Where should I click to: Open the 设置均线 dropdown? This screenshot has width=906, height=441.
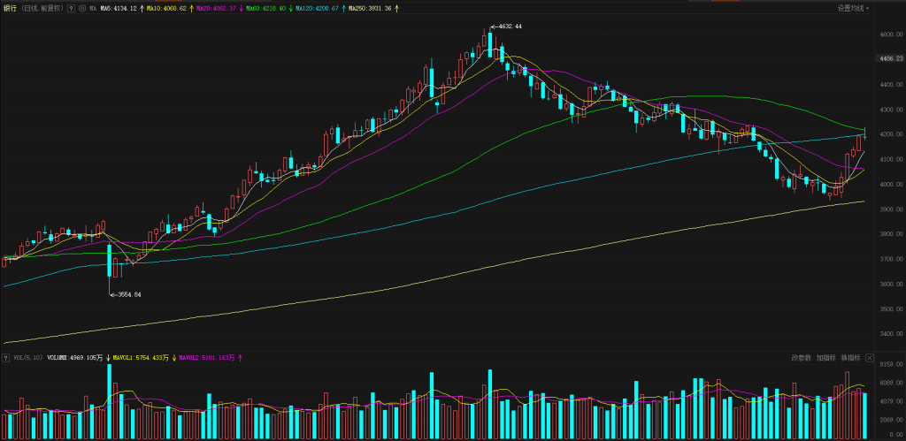tap(852, 8)
